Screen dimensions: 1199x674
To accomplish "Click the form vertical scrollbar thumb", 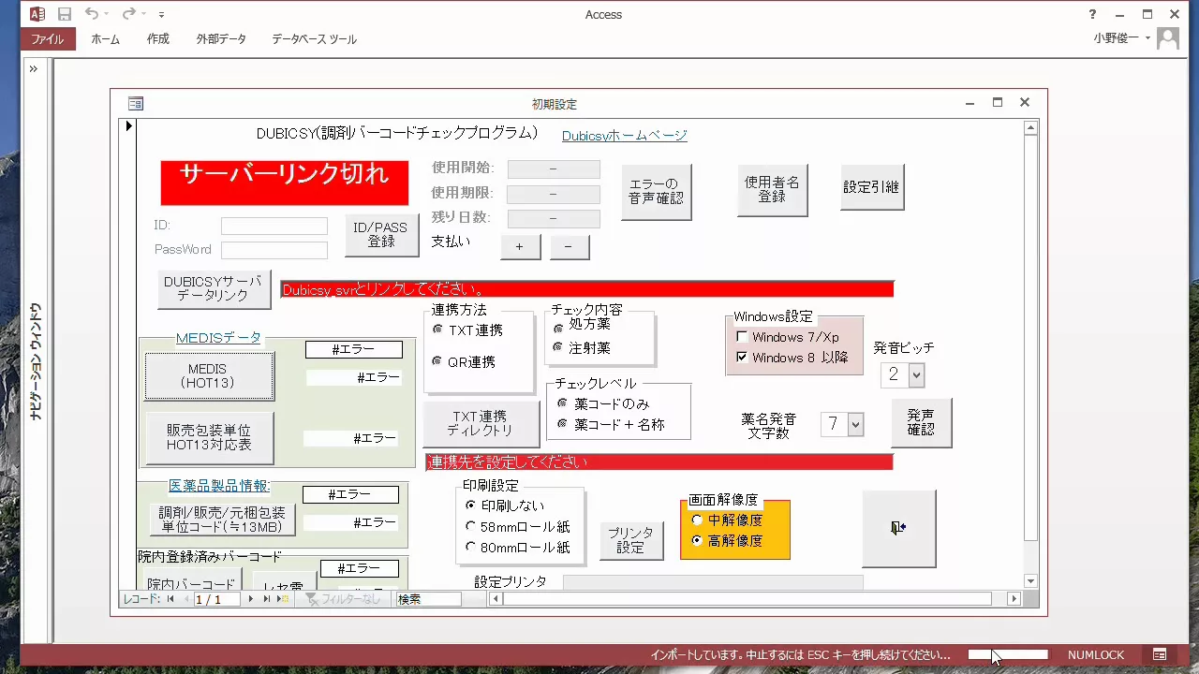I will [x=1030, y=338].
